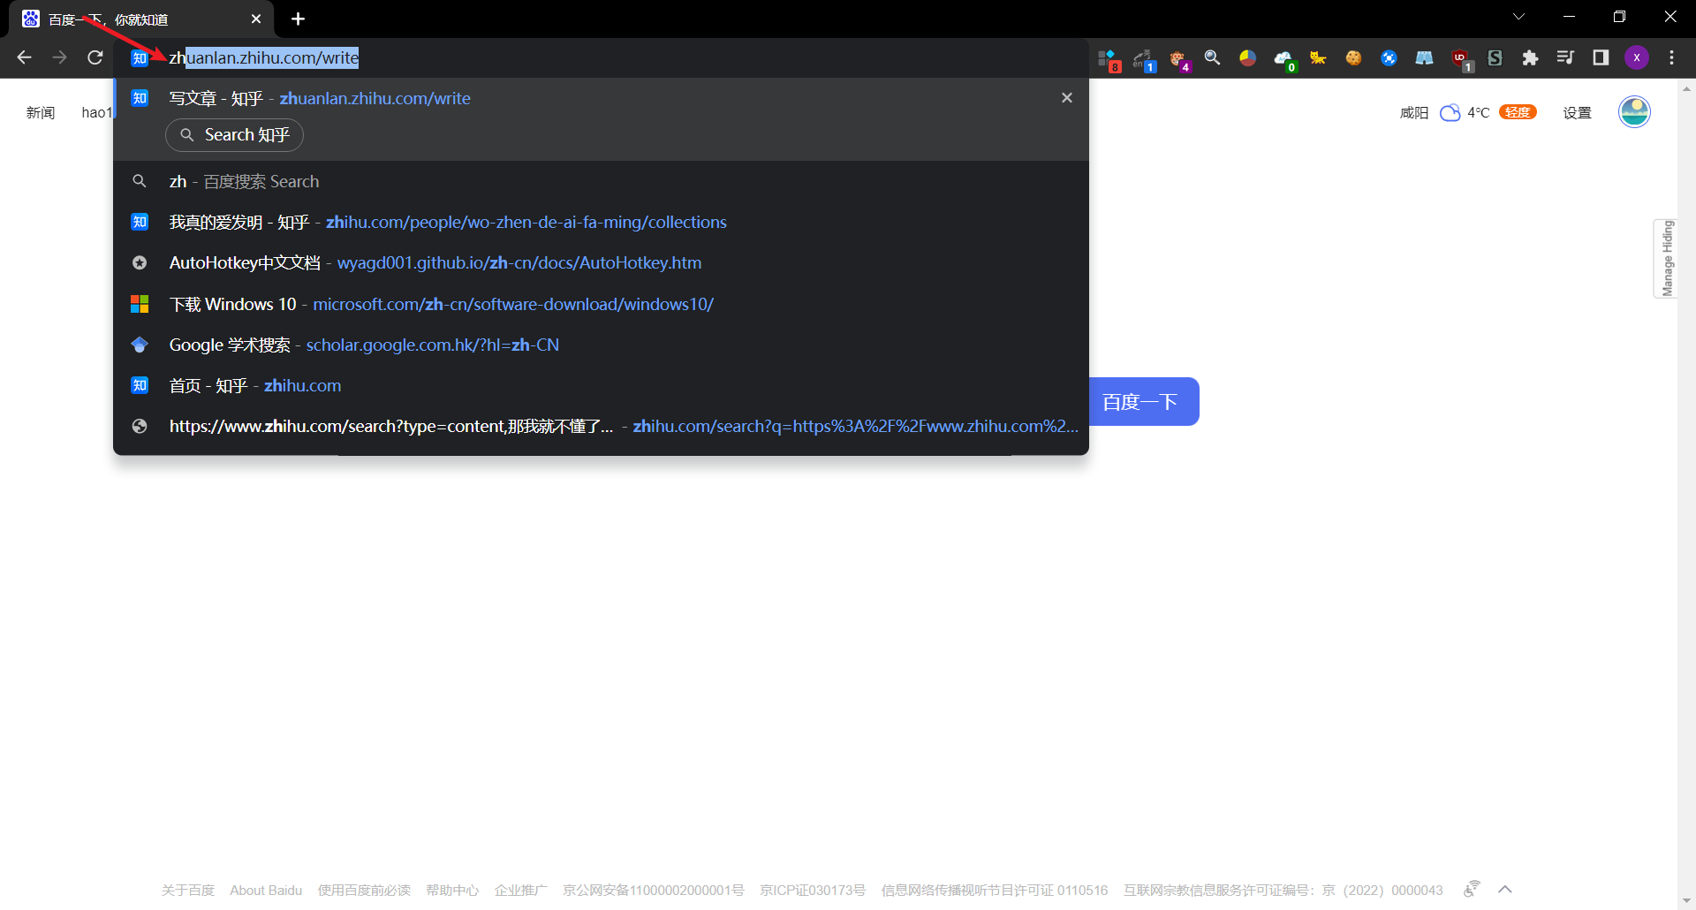
Task: Open the 京ICP证030173号 footer link
Action: 813,890
